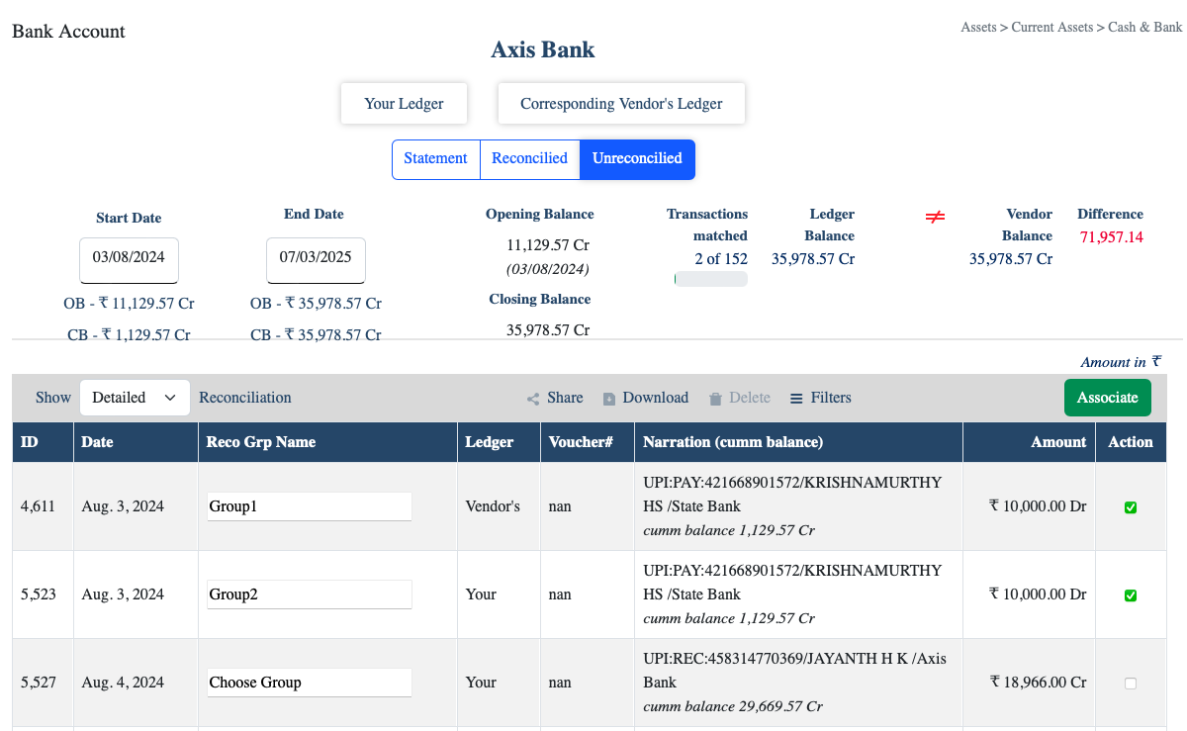Screen dimensions: 1187x731
Task: Uncheck the action checkbox for ID 5,523
Action: [1131, 595]
